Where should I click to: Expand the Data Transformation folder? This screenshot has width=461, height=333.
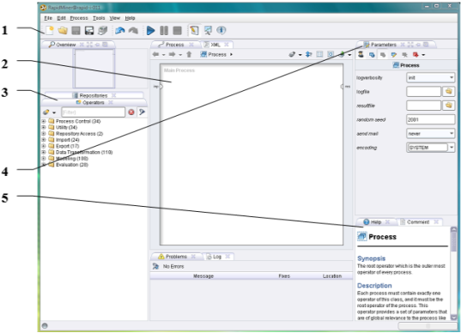(x=44, y=152)
